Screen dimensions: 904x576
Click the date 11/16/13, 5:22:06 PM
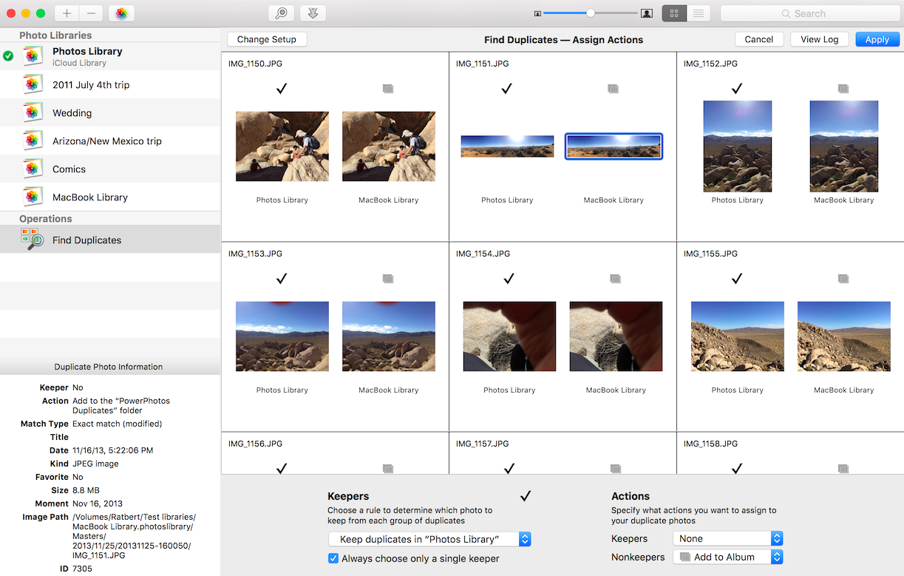pyautogui.click(x=113, y=450)
